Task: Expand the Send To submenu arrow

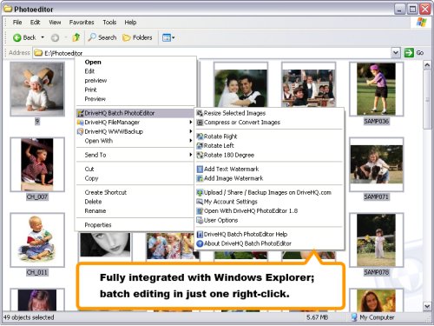Action: click(191, 155)
